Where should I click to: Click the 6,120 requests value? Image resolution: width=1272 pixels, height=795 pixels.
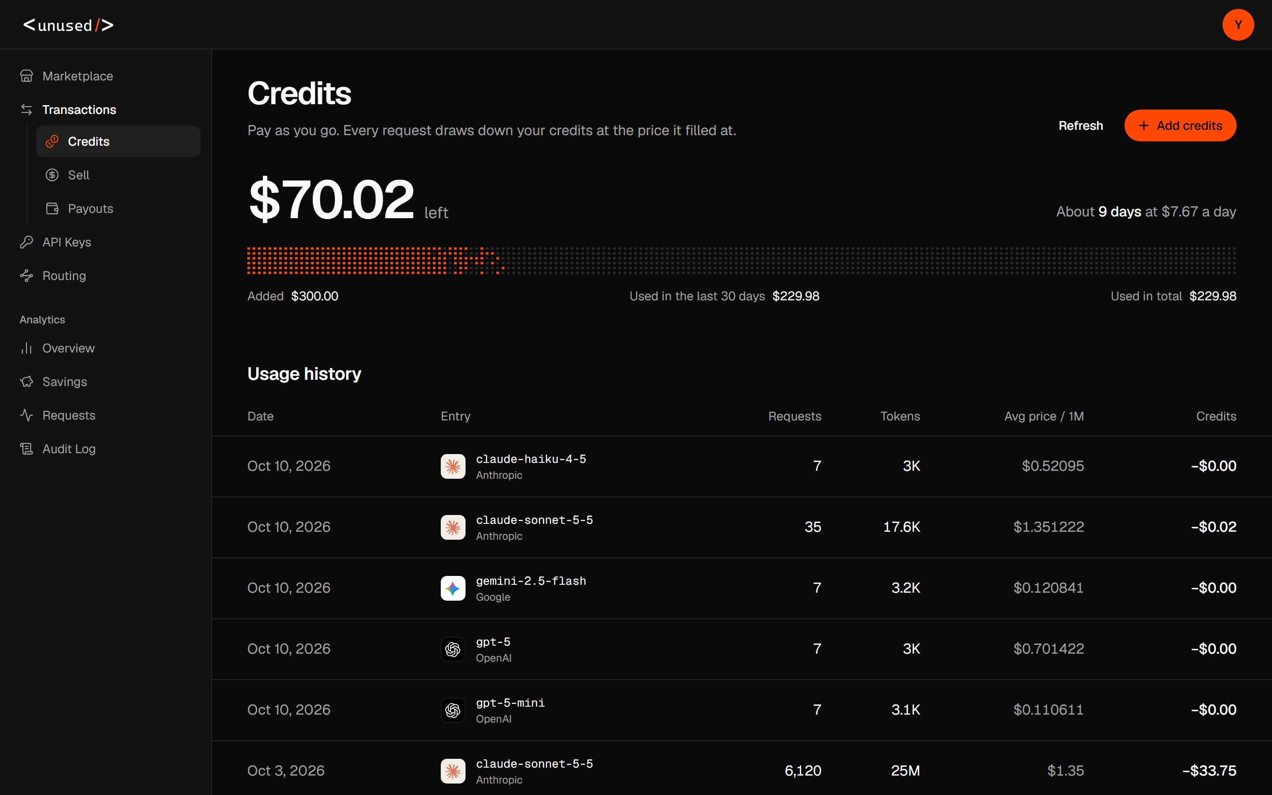click(x=803, y=771)
